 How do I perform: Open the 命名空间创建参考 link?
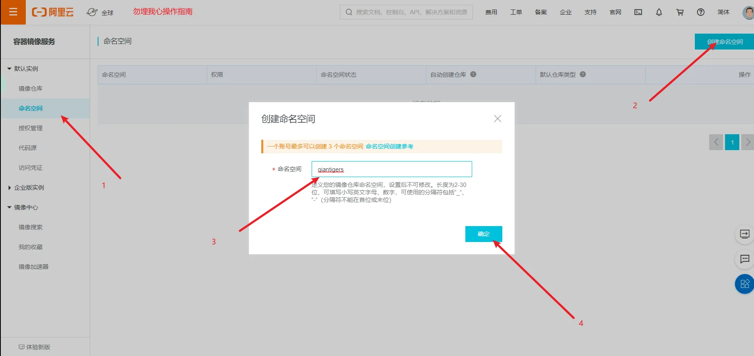coord(390,147)
